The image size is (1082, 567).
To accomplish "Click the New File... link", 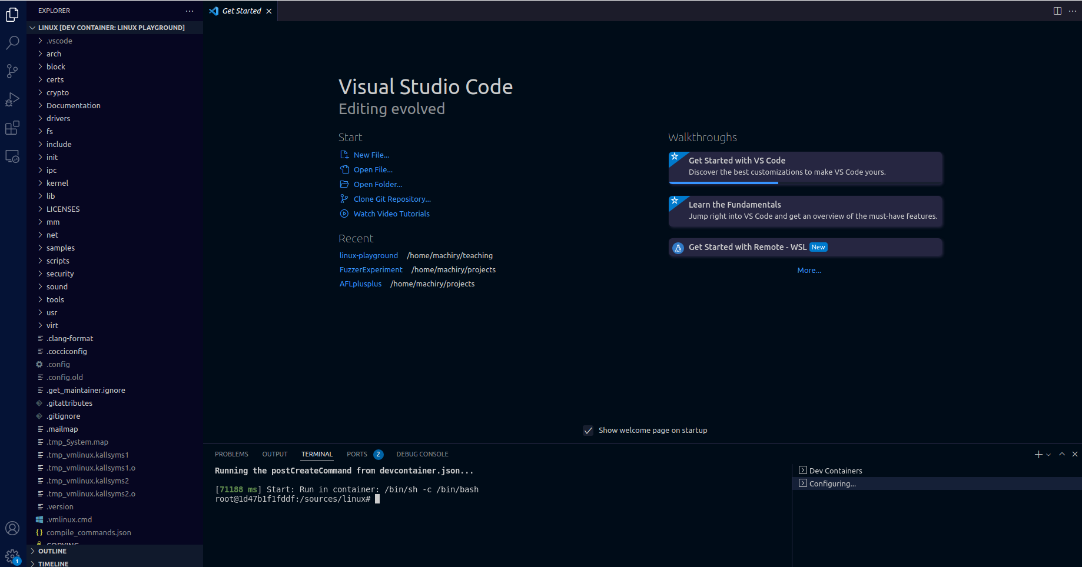I will (x=371, y=155).
